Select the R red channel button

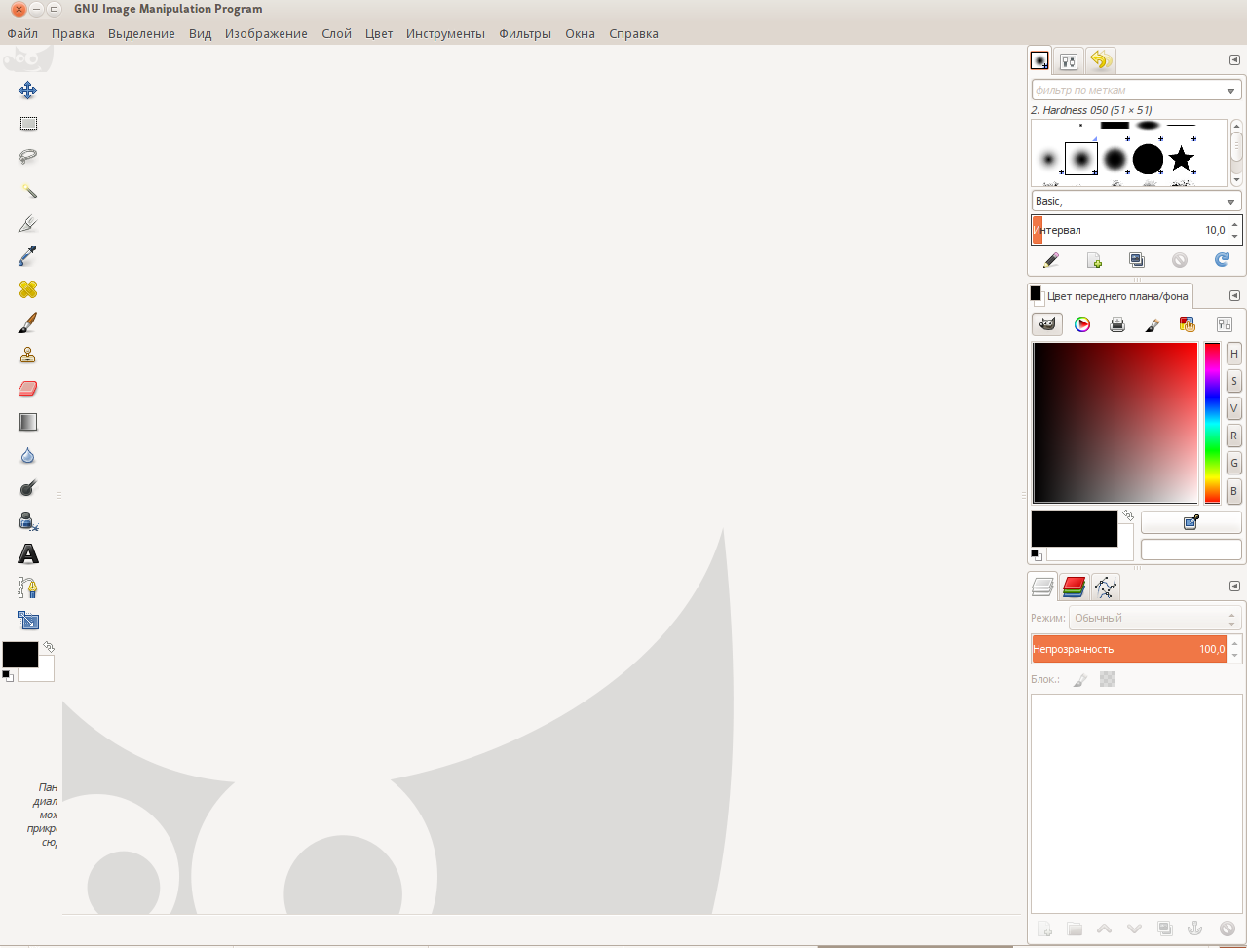coord(1234,436)
